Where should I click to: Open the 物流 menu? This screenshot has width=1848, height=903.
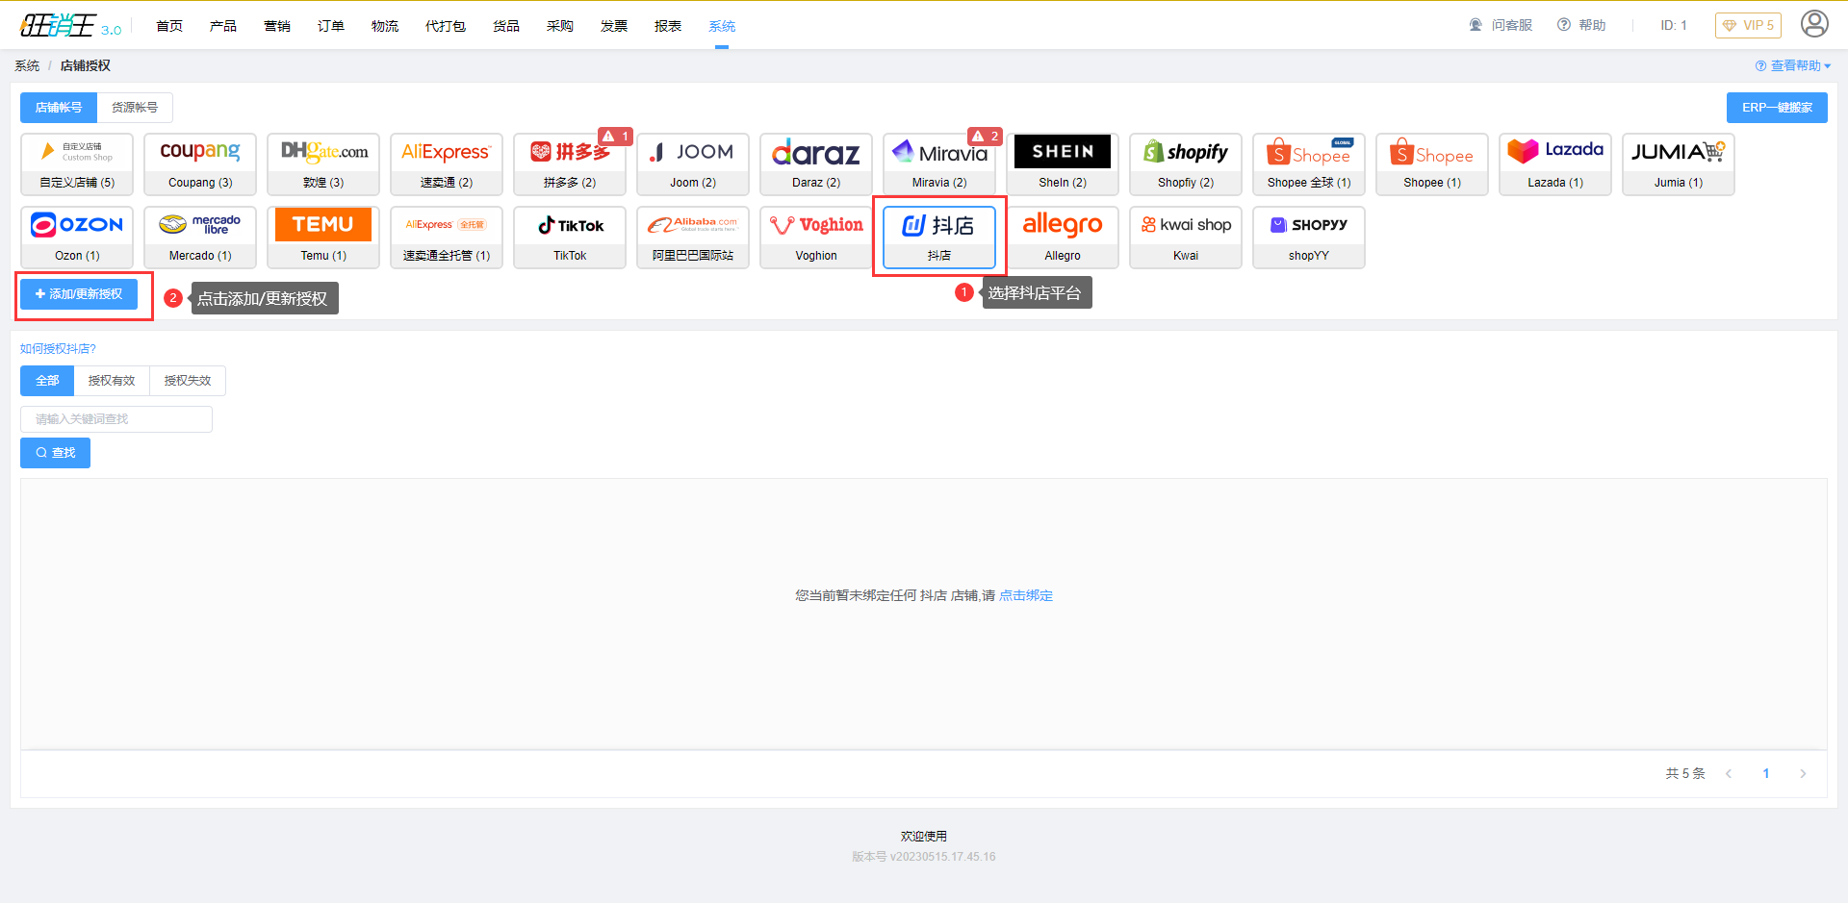tap(385, 26)
